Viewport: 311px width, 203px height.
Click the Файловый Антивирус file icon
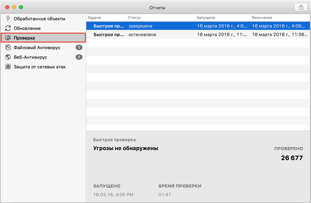coord(8,47)
